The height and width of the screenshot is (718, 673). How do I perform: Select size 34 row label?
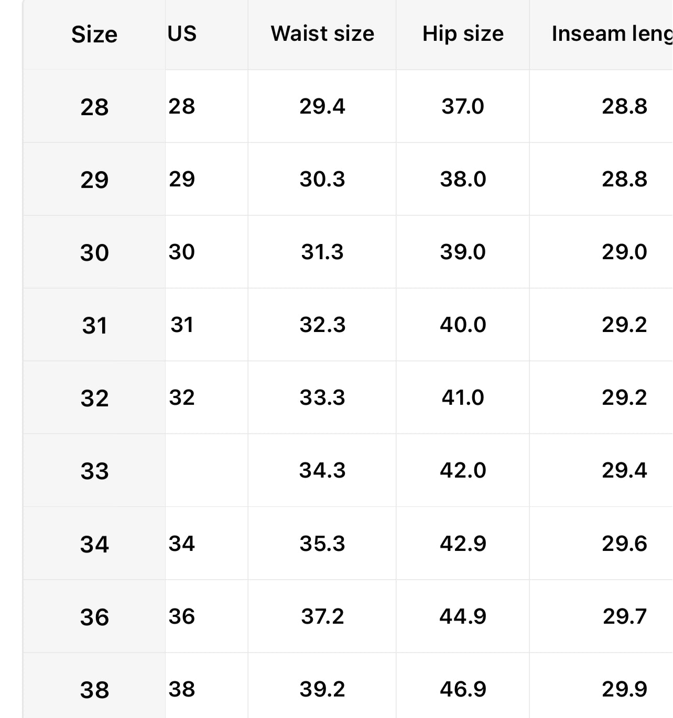click(94, 544)
